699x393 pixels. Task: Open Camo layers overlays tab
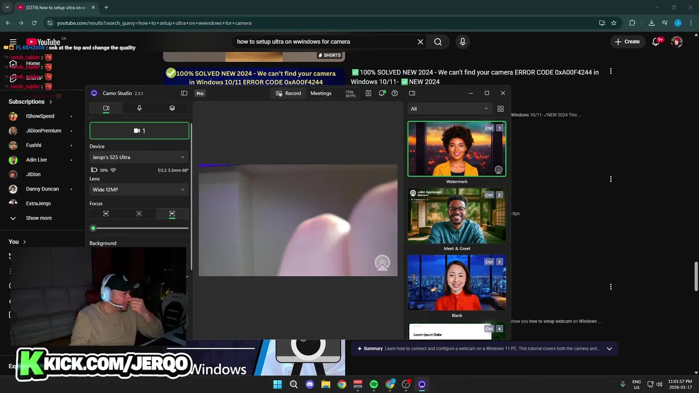172,108
